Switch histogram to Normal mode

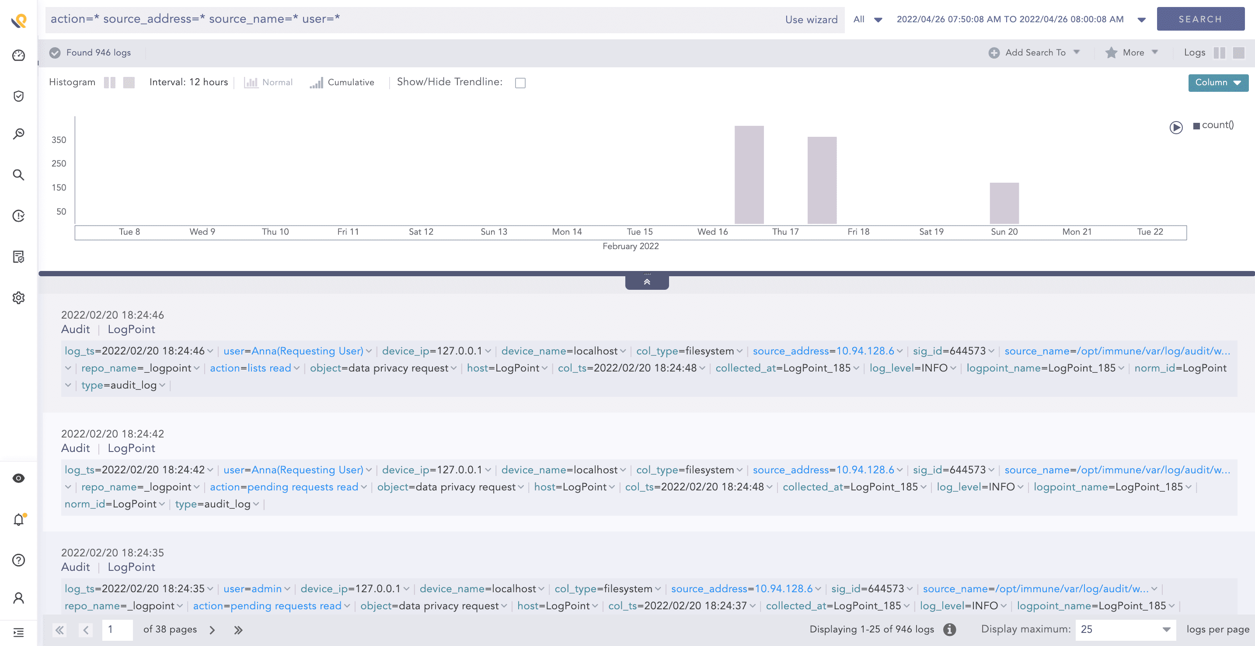268,82
